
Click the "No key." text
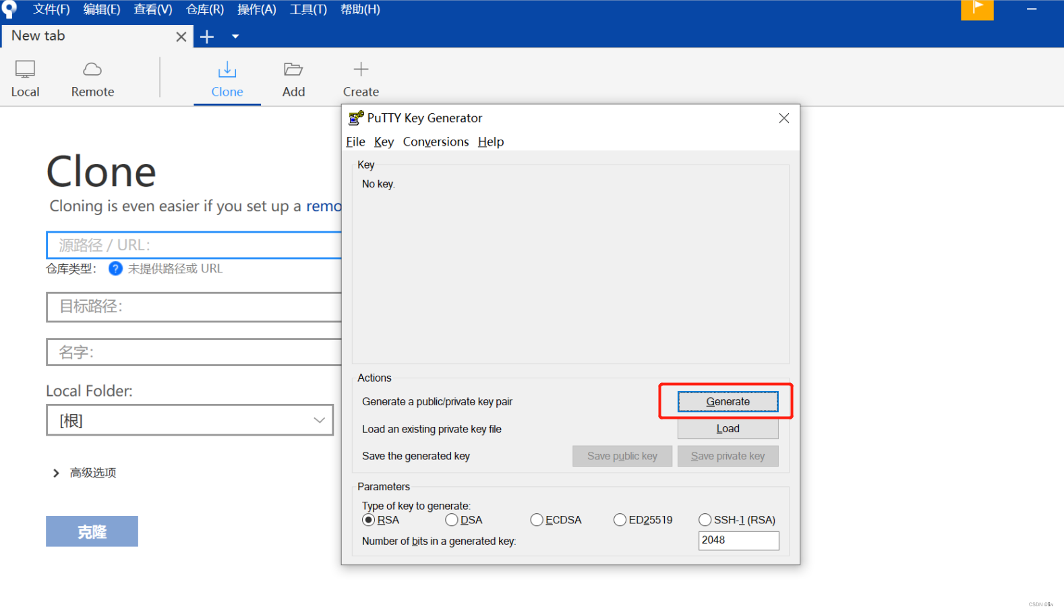(378, 184)
